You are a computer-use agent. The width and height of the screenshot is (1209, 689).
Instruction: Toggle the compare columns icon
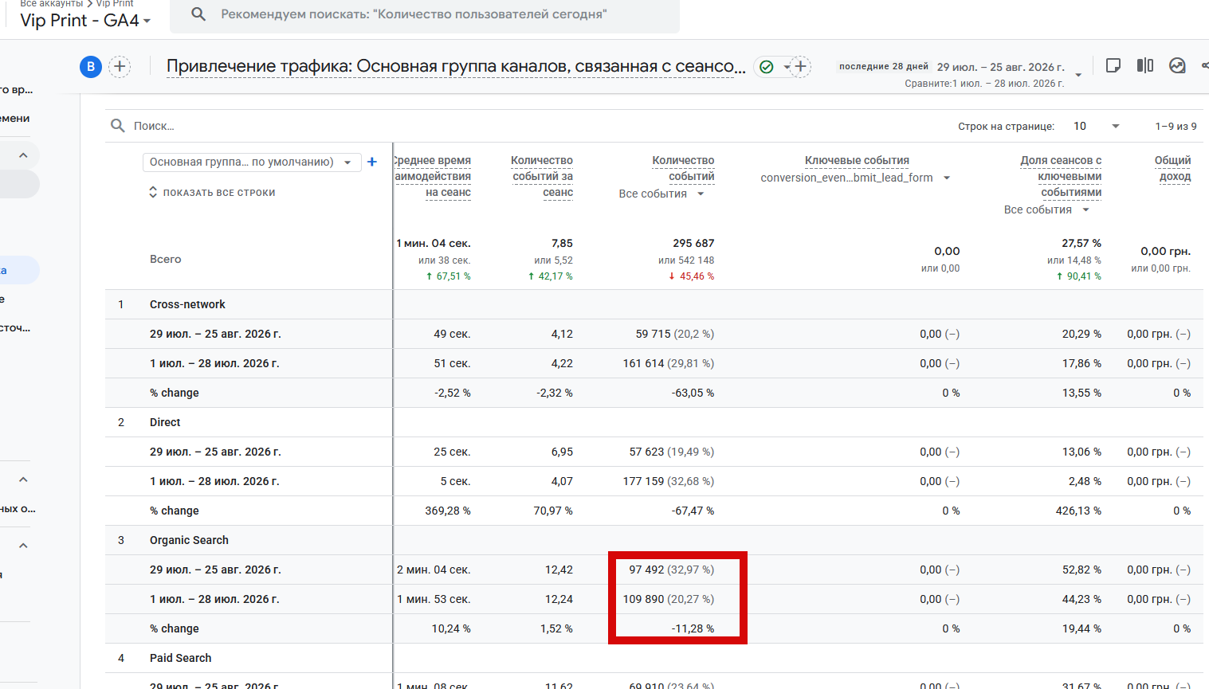[x=1145, y=65]
